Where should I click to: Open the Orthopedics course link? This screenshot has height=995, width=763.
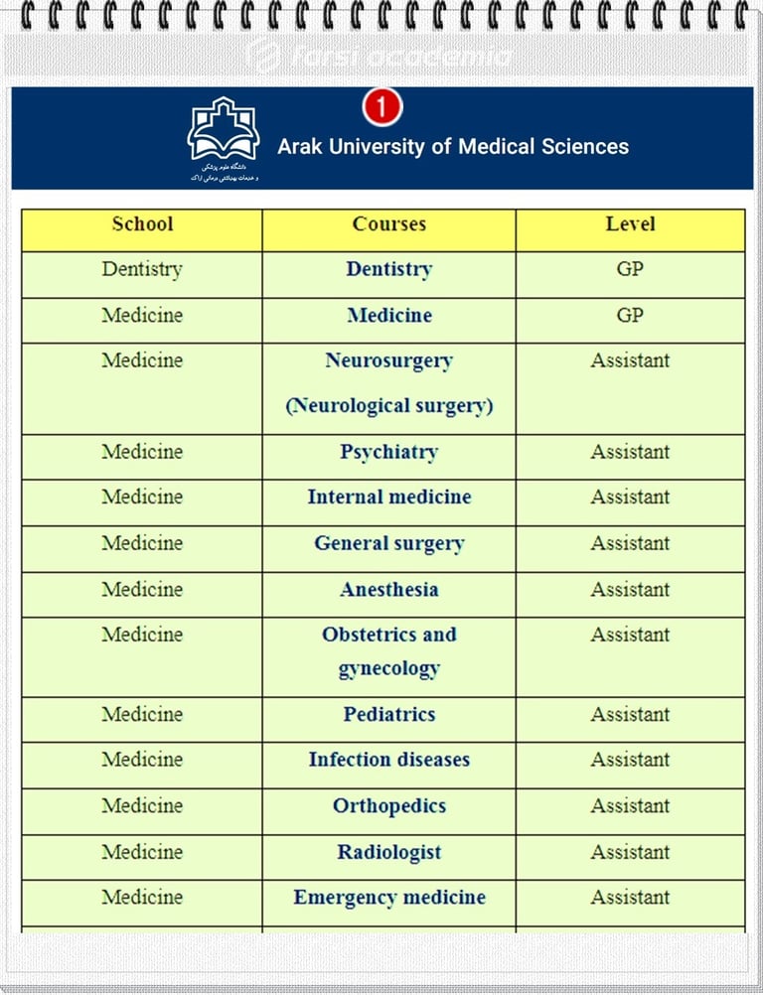pyautogui.click(x=388, y=806)
